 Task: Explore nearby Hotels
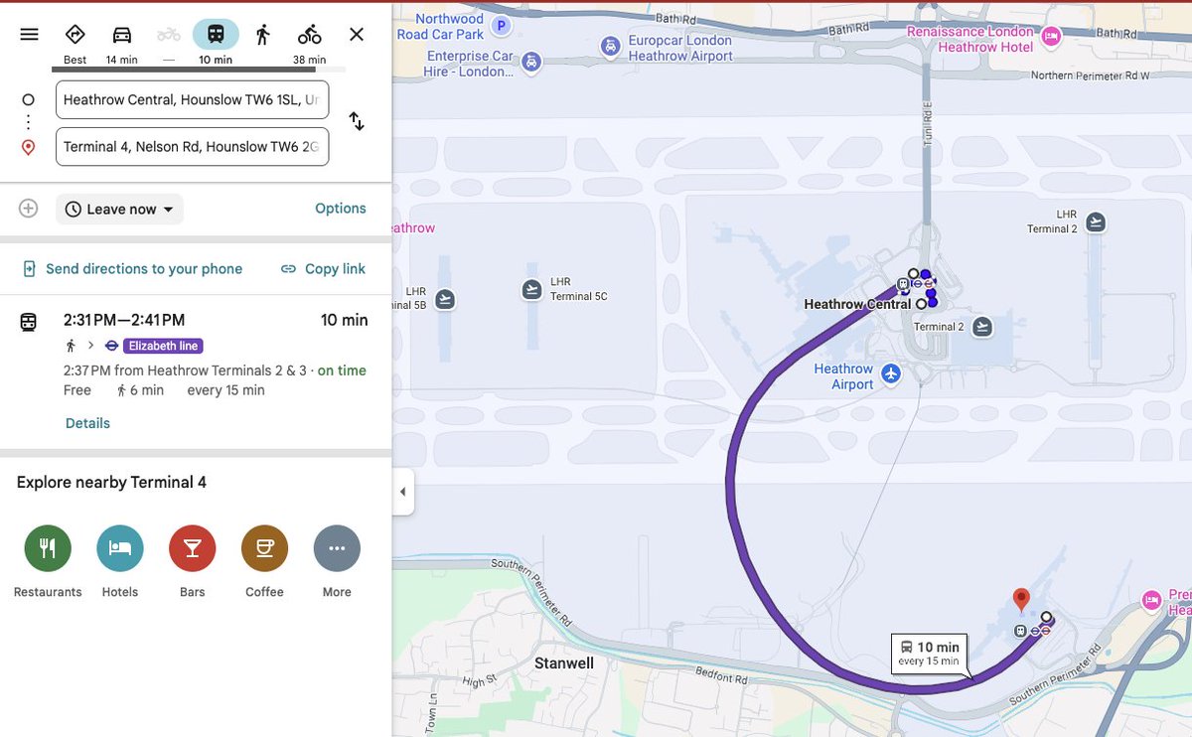[120, 561]
